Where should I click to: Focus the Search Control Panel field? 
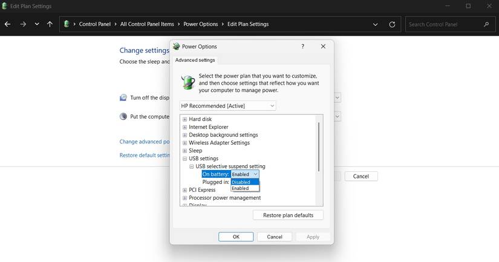(450, 25)
